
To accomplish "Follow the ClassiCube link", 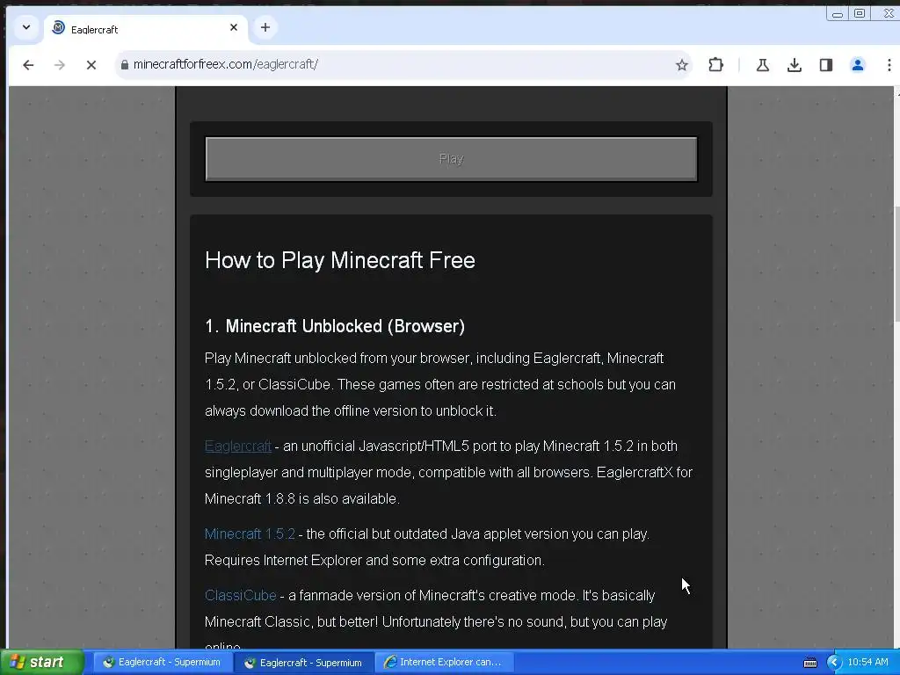I will 241,595.
